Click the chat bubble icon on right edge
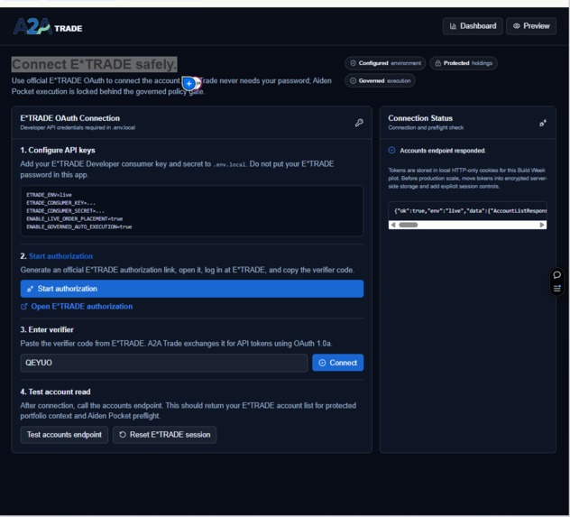The width and height of the screenshot is (570, 517). tap(556, 275)
